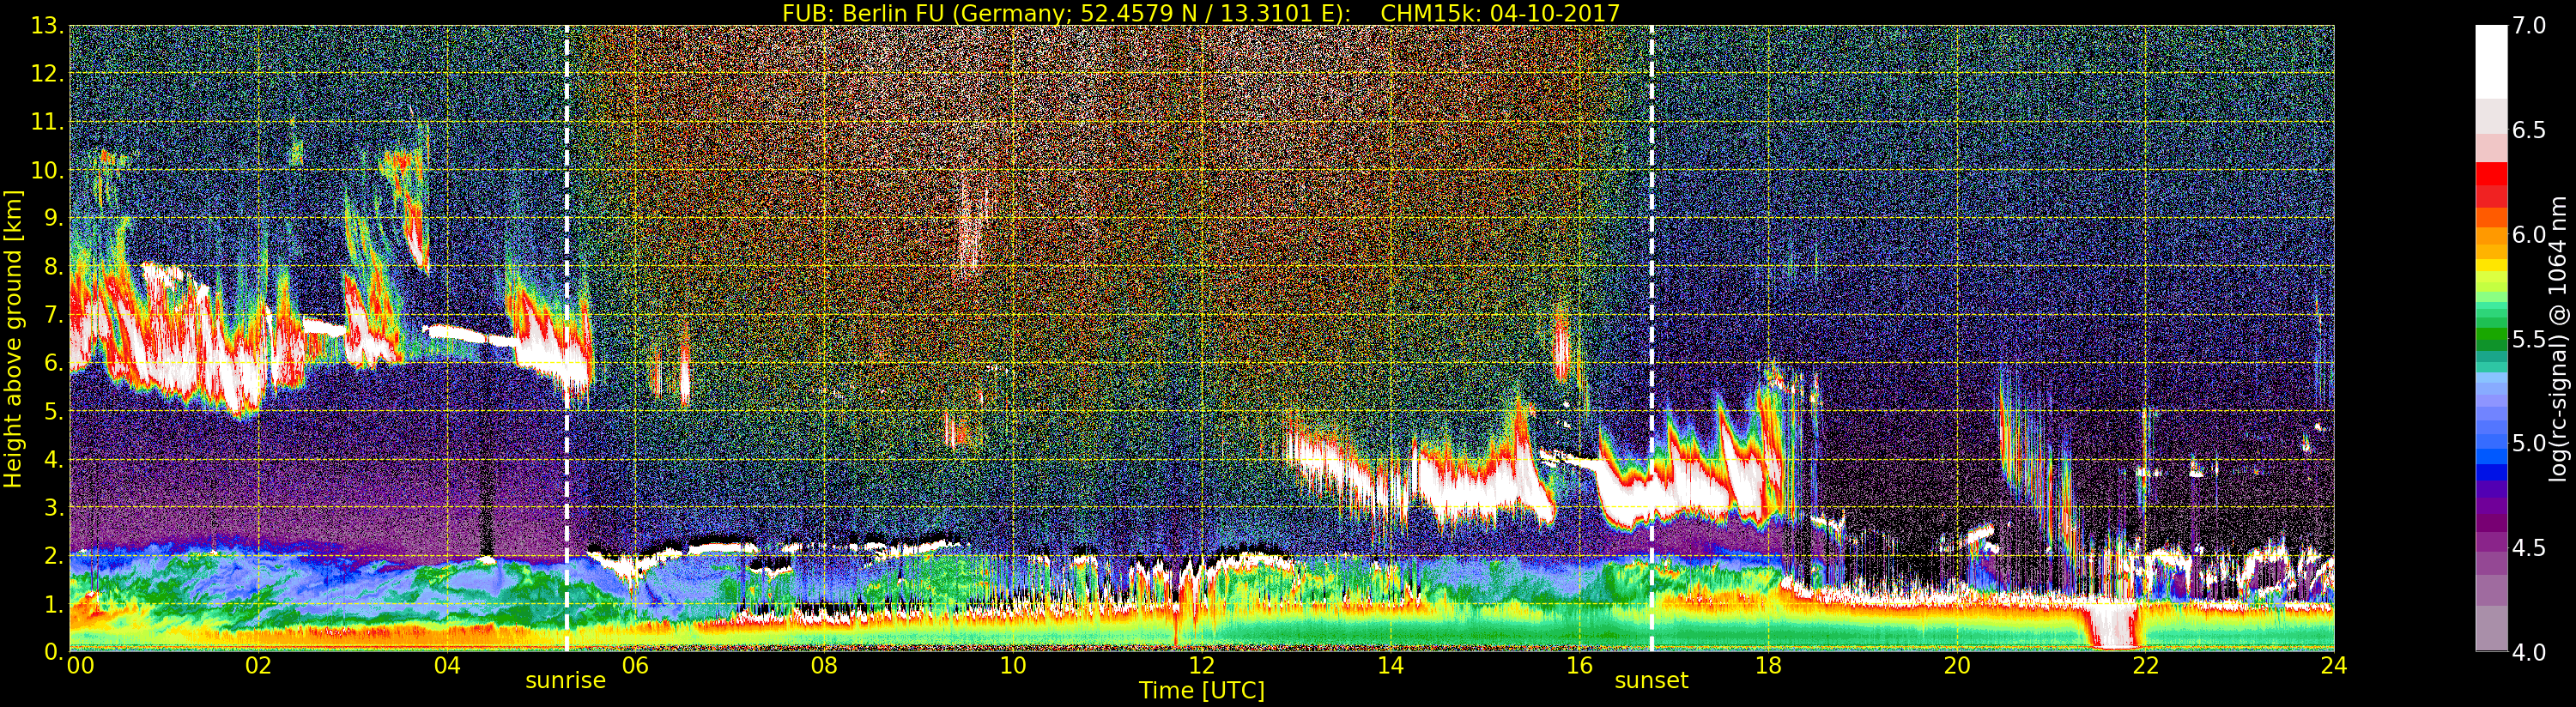Image resolution: width=2576 pixels, height=707 pixels.
Task: Select the '4.' height axis tick label
Action: pos(53,459)
